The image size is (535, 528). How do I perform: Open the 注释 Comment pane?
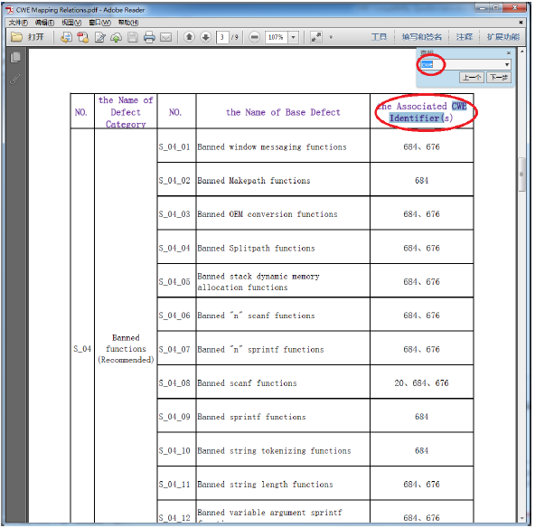[465, 36]
